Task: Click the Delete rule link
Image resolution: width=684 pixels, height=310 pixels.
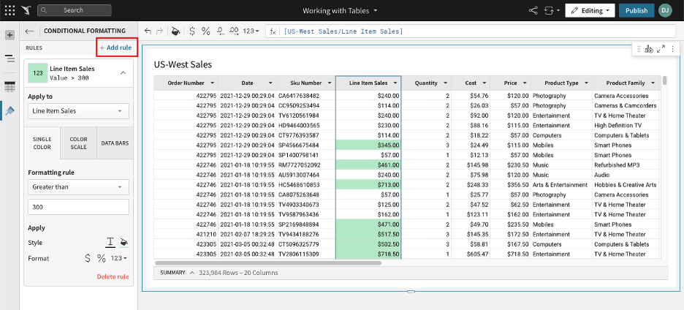Action: tap(113, 276)
